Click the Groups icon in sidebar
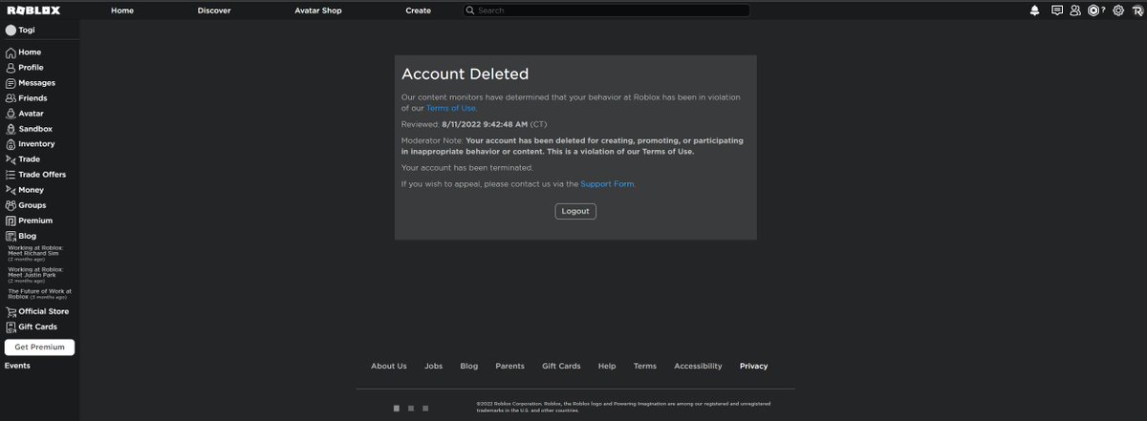The height and width of the screenshot is (421, 1147). [11, 205]
